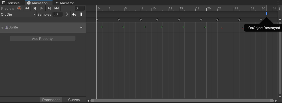
Task: Add a keyframe with diamond icon
Action: point(74,14)
